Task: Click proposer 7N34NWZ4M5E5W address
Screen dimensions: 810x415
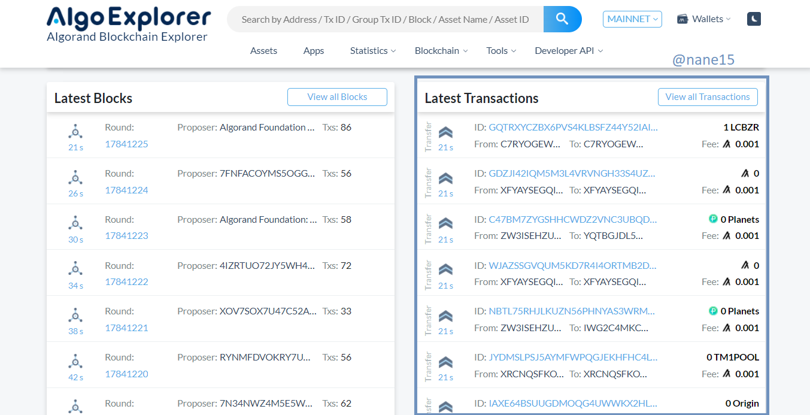Action: 266,404
